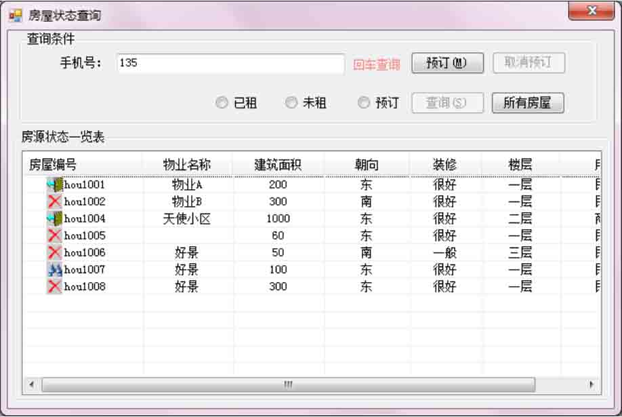The height and width of the screenshot is (417, 622).
Task: Select the 已租 radio button
Action: [x=222, y=103]
